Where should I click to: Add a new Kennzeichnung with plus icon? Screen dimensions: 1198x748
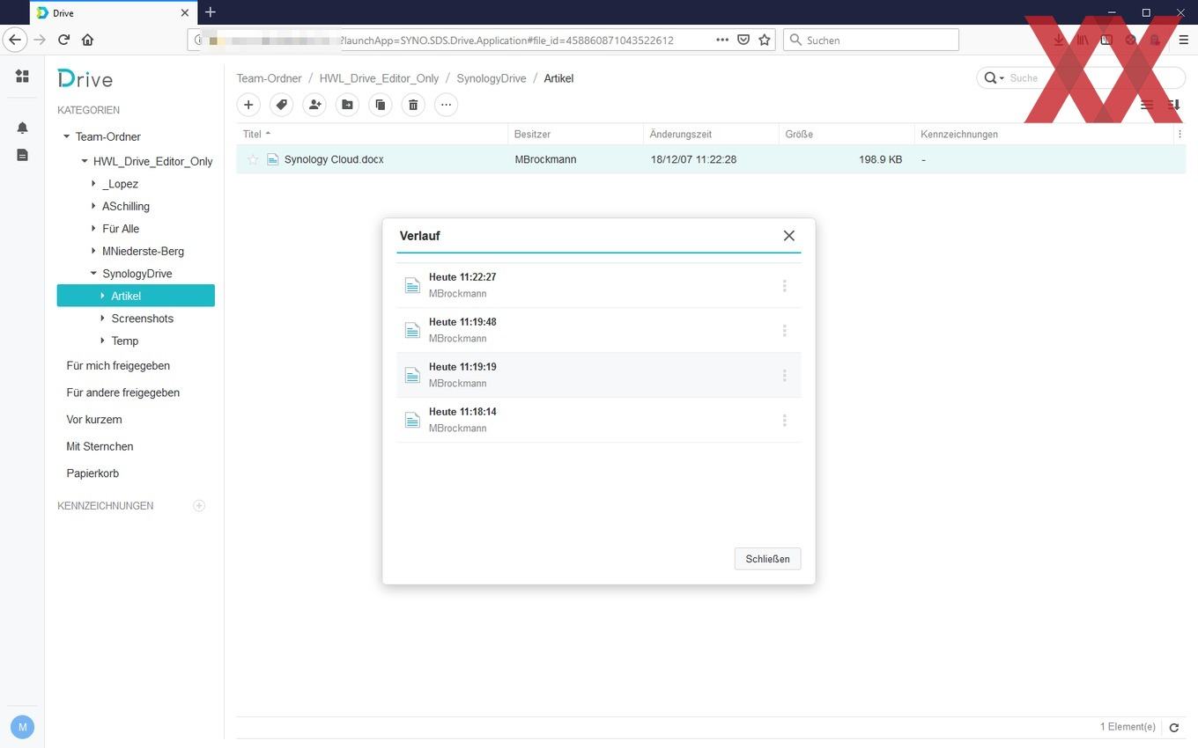[x=199, y=506]
